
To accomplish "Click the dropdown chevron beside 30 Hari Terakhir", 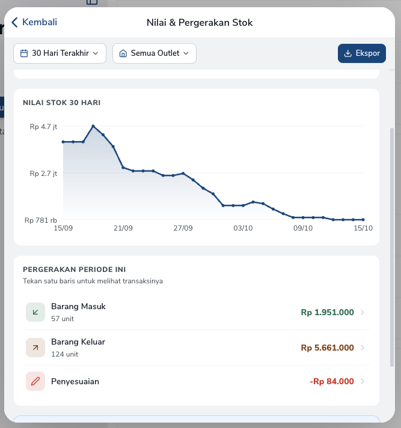I will coord(96,53).
